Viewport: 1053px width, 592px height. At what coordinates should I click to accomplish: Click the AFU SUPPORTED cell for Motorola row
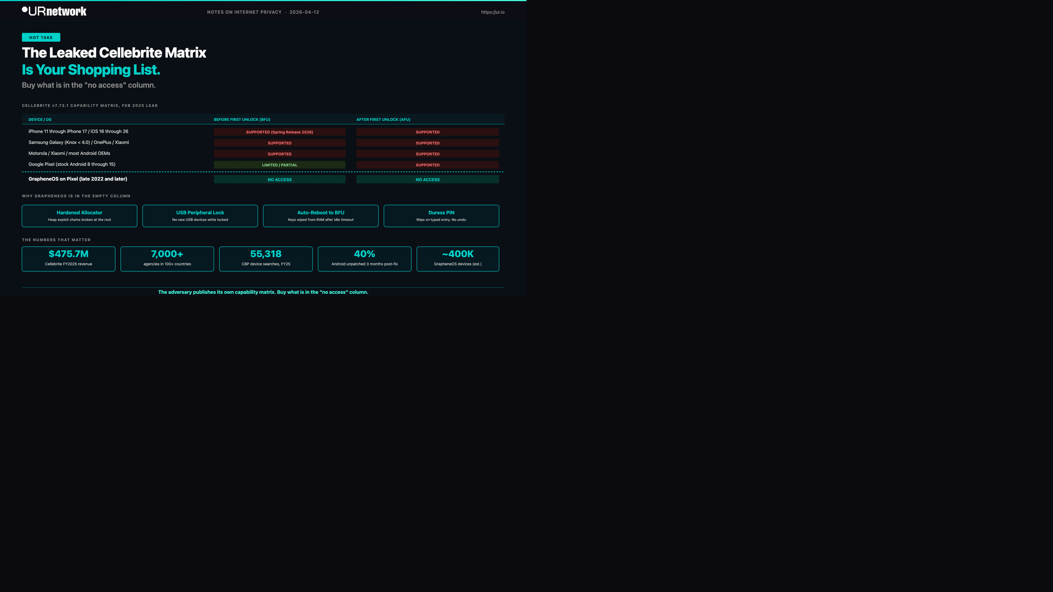(428, 154)
